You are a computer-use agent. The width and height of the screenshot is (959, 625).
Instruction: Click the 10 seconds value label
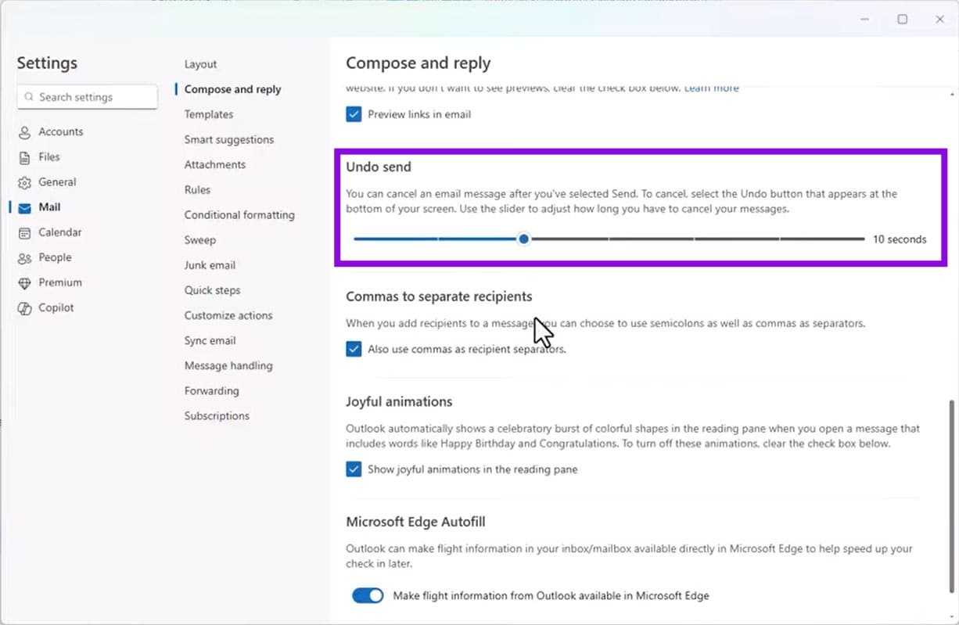click(900, 239)
